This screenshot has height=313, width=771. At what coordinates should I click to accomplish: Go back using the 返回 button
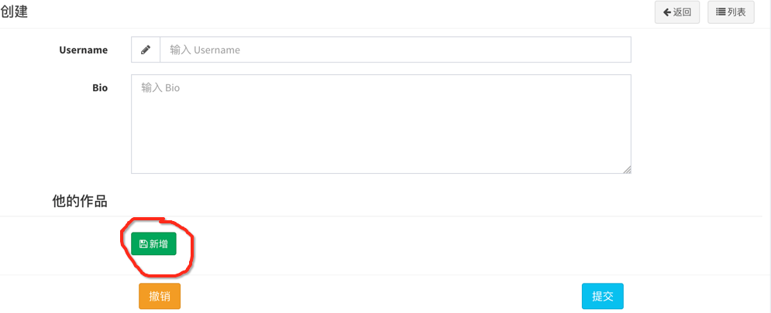pos(677,12)
